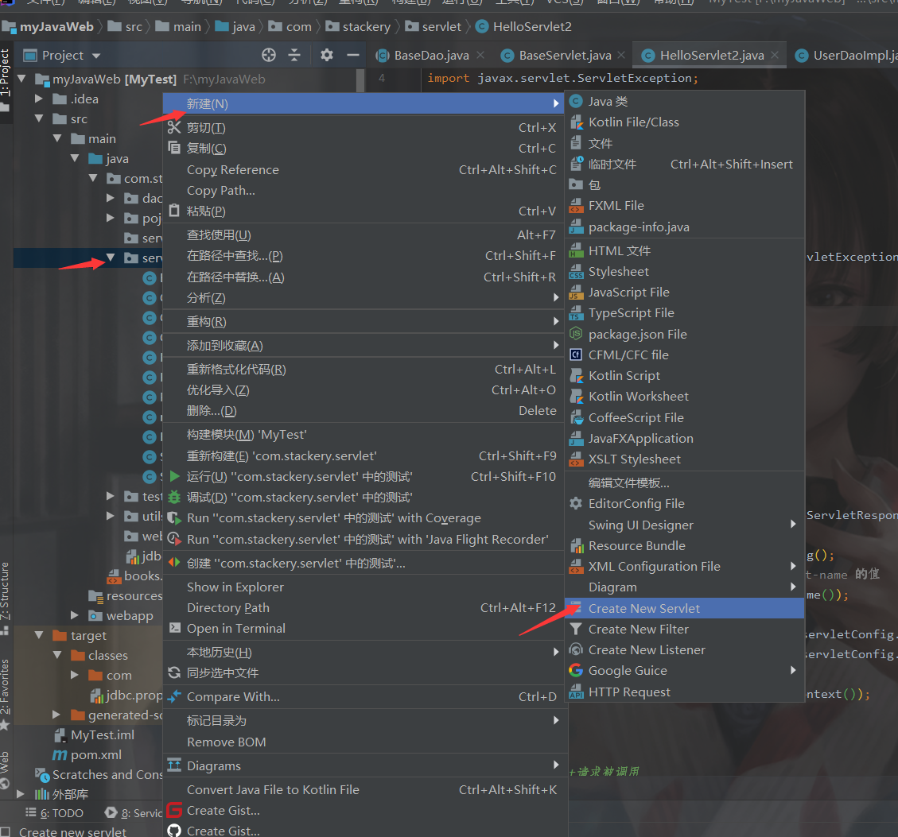898x837 pixels.
Task: Click the JavaScript File icon
Action: [576, 292]
